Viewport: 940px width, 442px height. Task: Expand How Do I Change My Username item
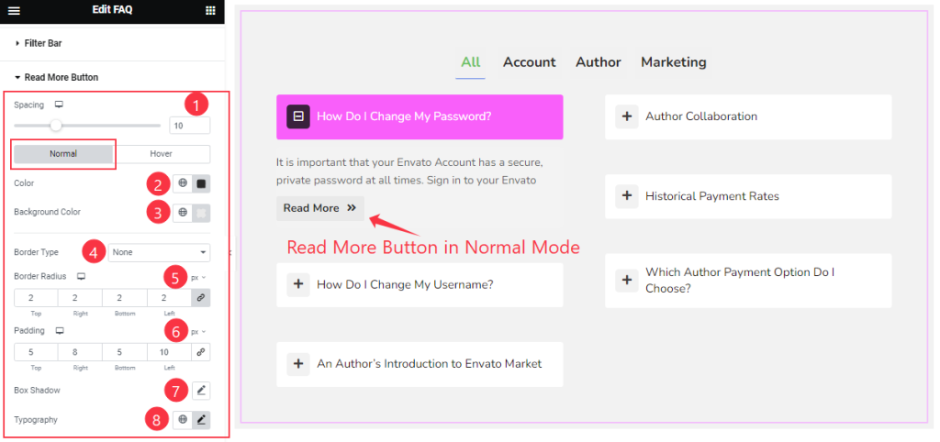click(x=420, y=284)
